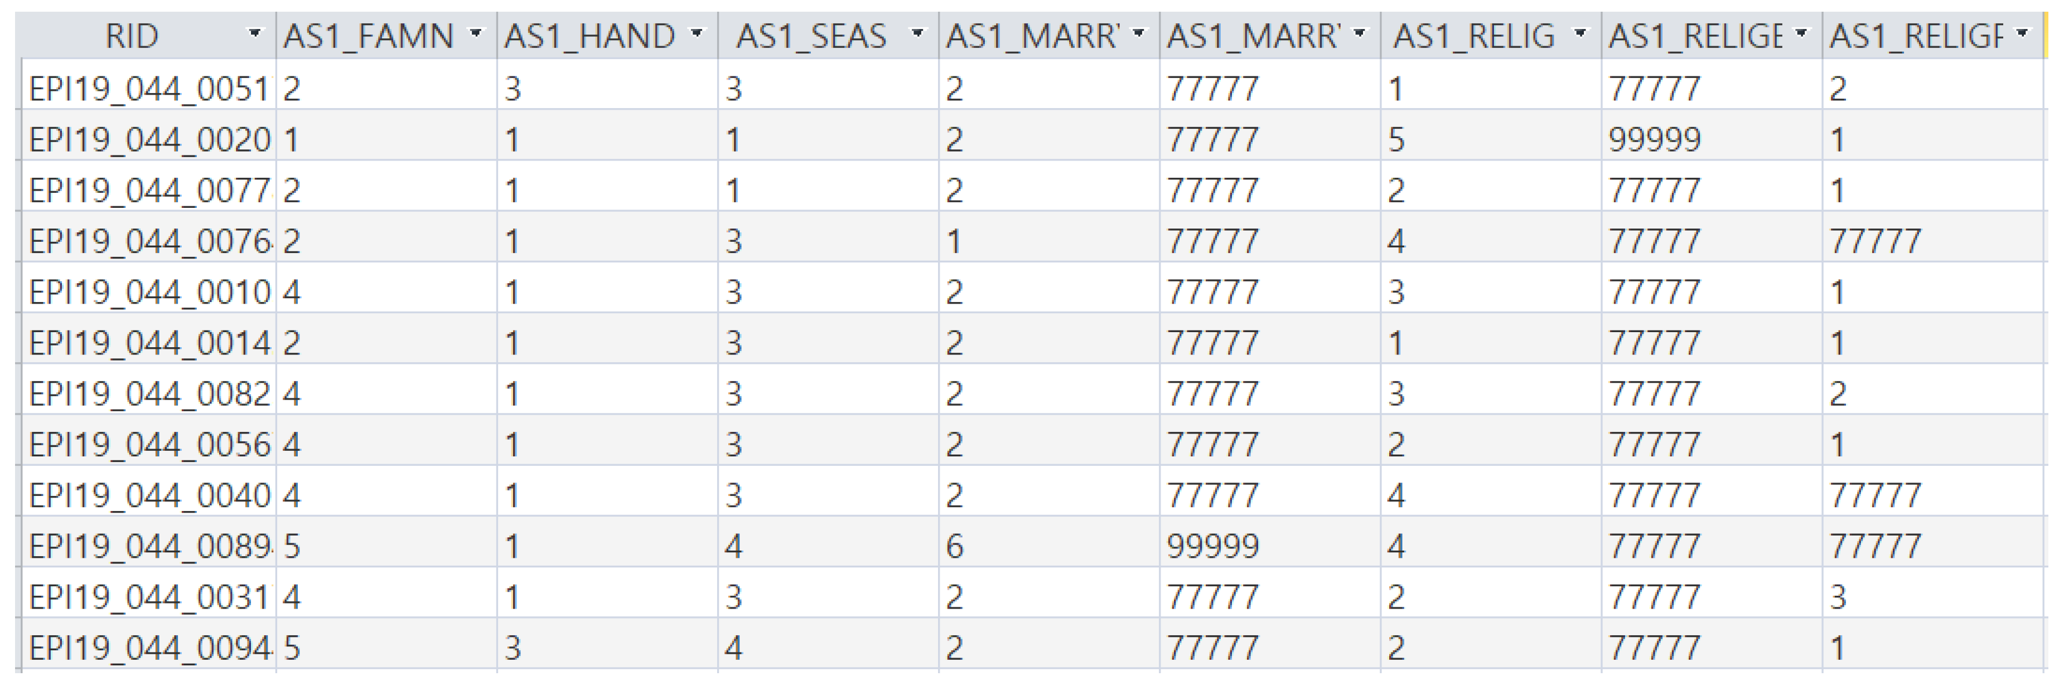Click the EPI19_044_0020 record ID cell

(149, 139)
